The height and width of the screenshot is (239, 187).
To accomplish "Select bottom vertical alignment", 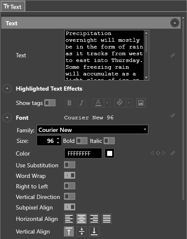I will pyautogui.click(x=94, y=231).
